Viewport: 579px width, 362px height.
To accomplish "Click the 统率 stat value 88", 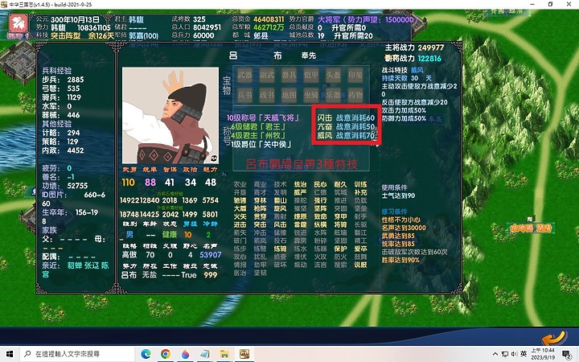I will pyautogui.click(x=150, y=182).
